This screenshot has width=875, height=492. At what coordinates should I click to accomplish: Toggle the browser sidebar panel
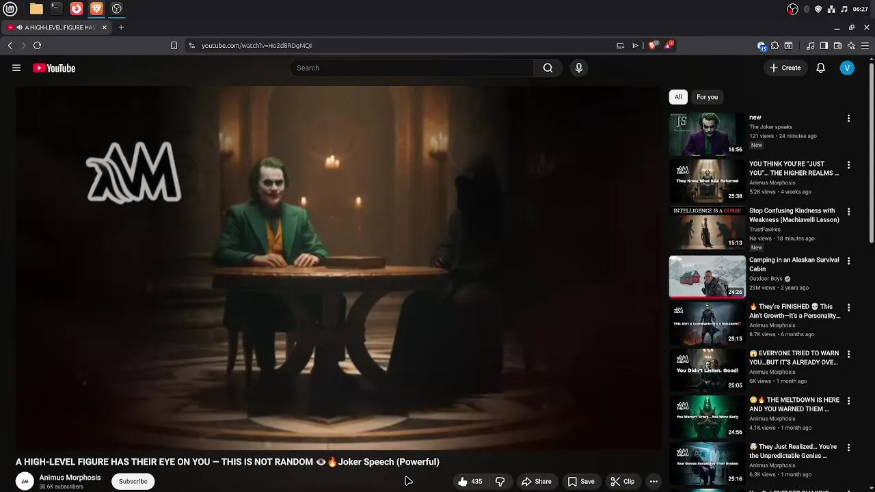click(x=824, y=46)
